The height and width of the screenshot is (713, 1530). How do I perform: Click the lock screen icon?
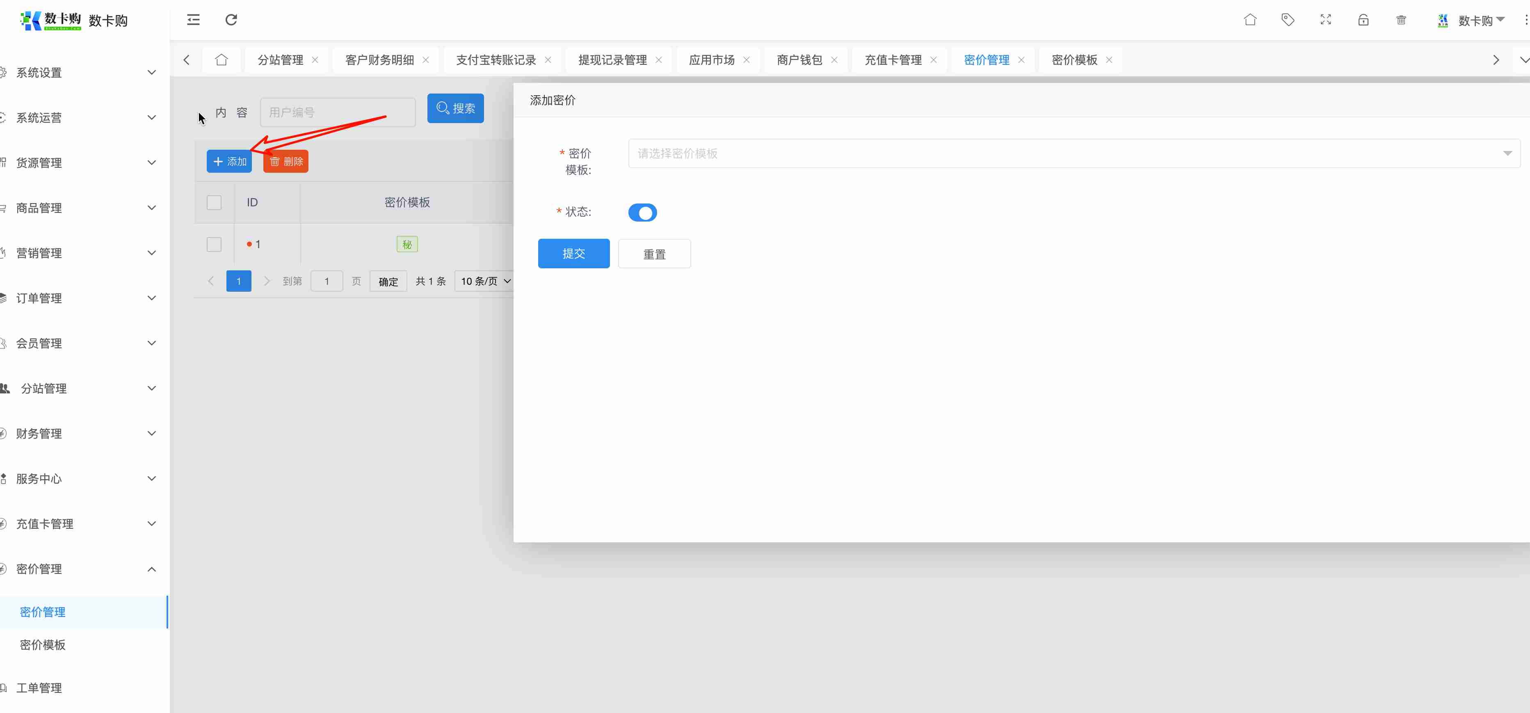(1363, 20)
